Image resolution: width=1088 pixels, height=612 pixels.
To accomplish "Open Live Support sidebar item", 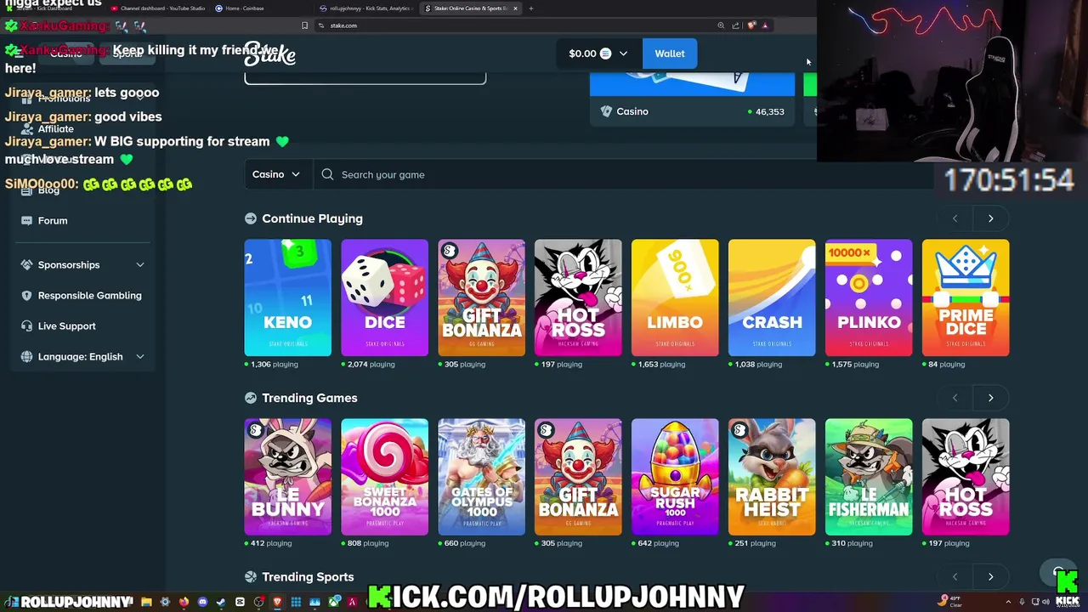I will [67, 326].
